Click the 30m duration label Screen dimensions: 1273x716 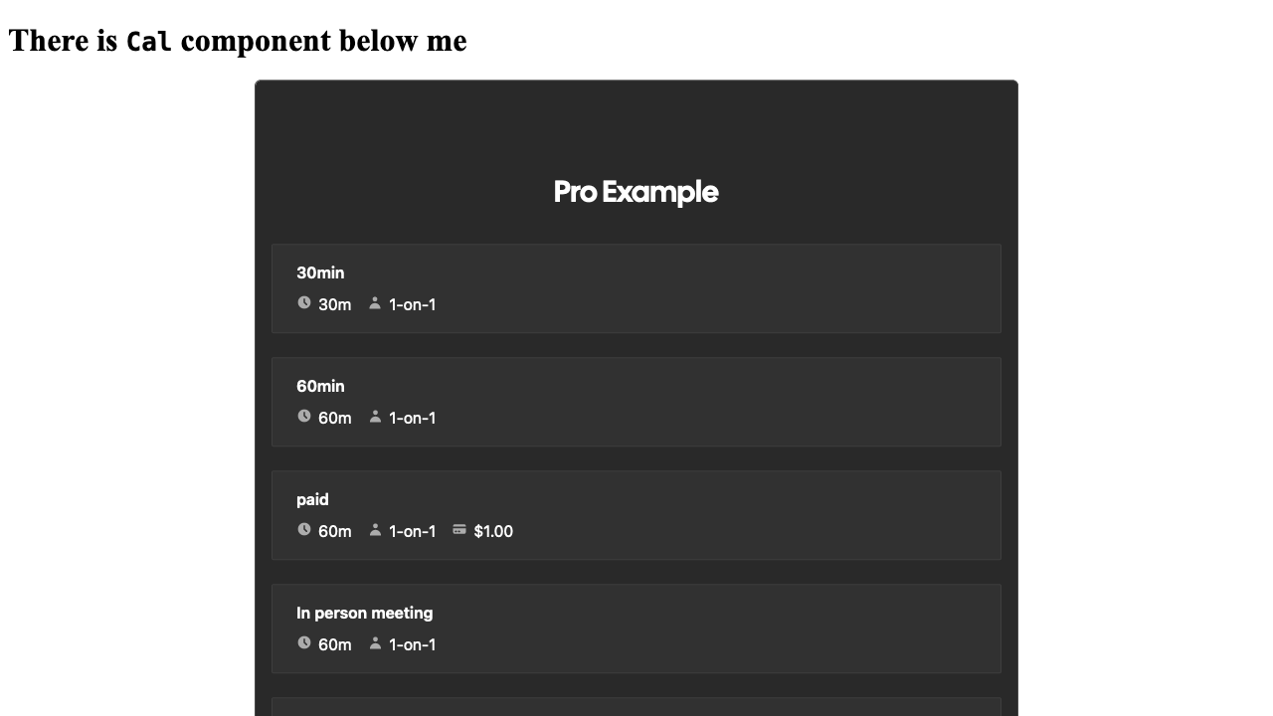coord(334,304)
